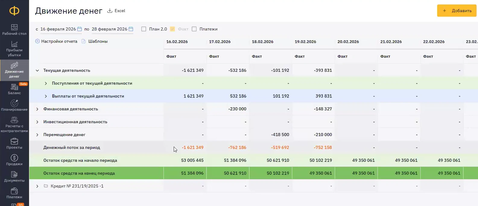Click the 16.02.2026 column header
The image size is (478, 206).
coord(177,42)
